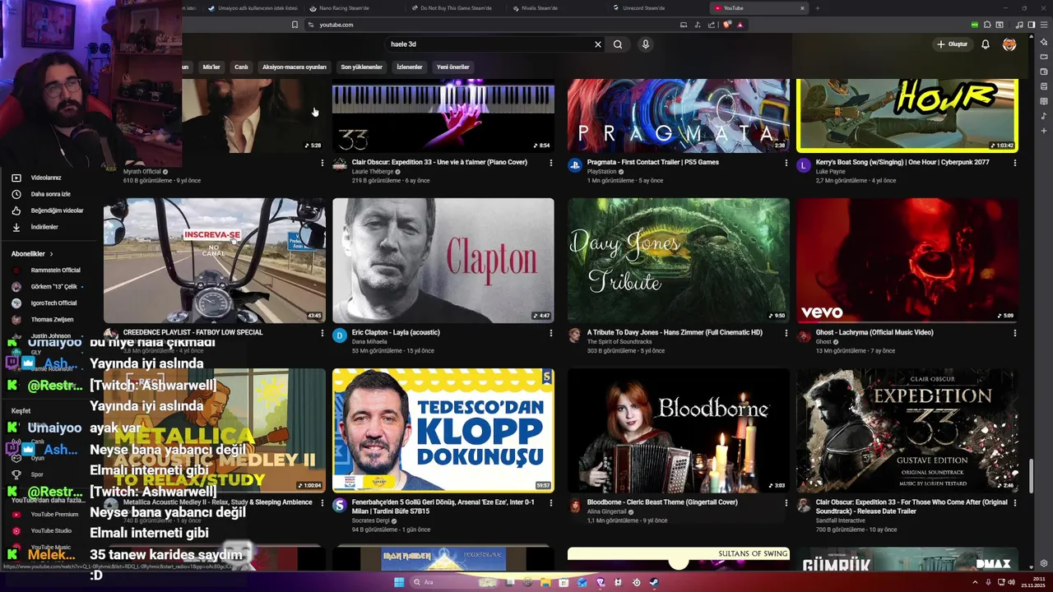1053x592 pixels.
Task: Select Aksiyon-macera oyunları filter chip
Action: coord(295,67)
